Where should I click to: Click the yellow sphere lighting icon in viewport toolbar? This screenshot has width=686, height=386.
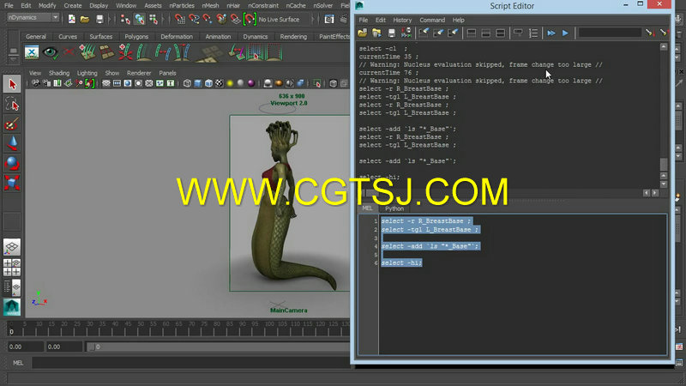click(x=230, y=83)
